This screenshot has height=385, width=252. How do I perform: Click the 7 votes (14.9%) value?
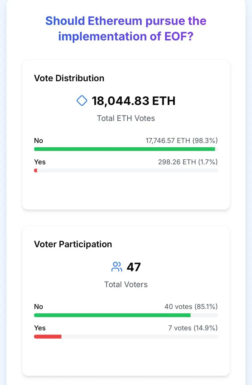coord(193,328)
